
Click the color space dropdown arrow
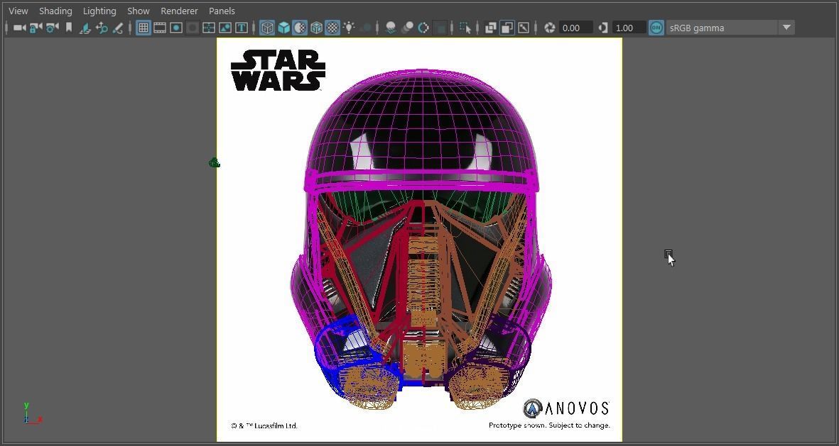[786, 28]
